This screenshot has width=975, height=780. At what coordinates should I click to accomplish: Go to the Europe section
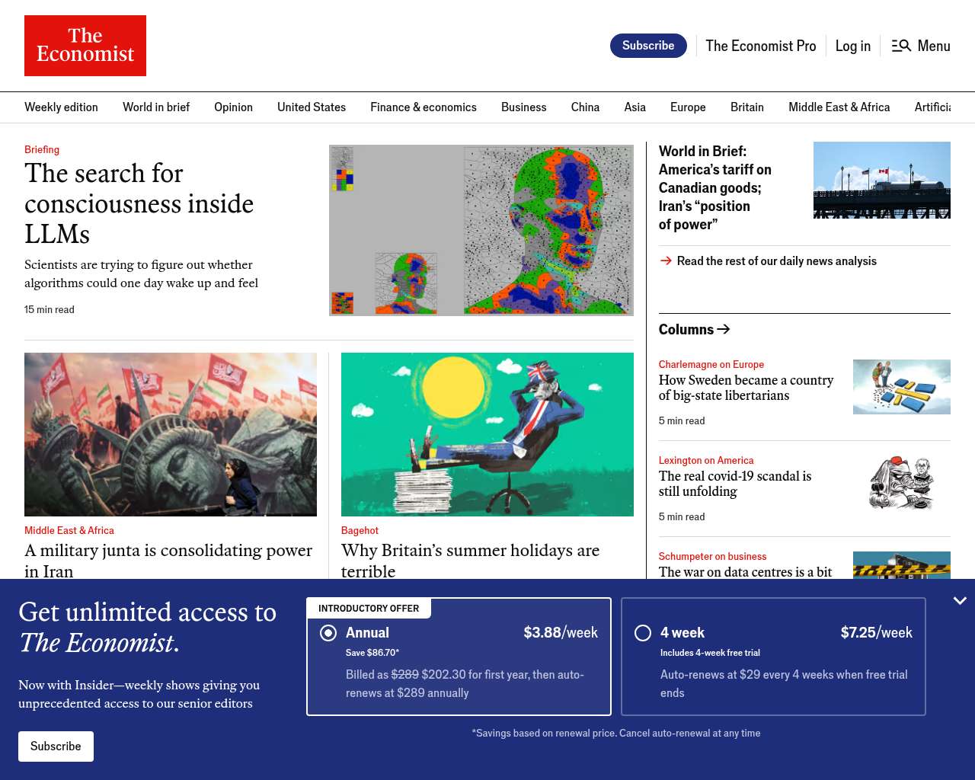click(688, 107)
